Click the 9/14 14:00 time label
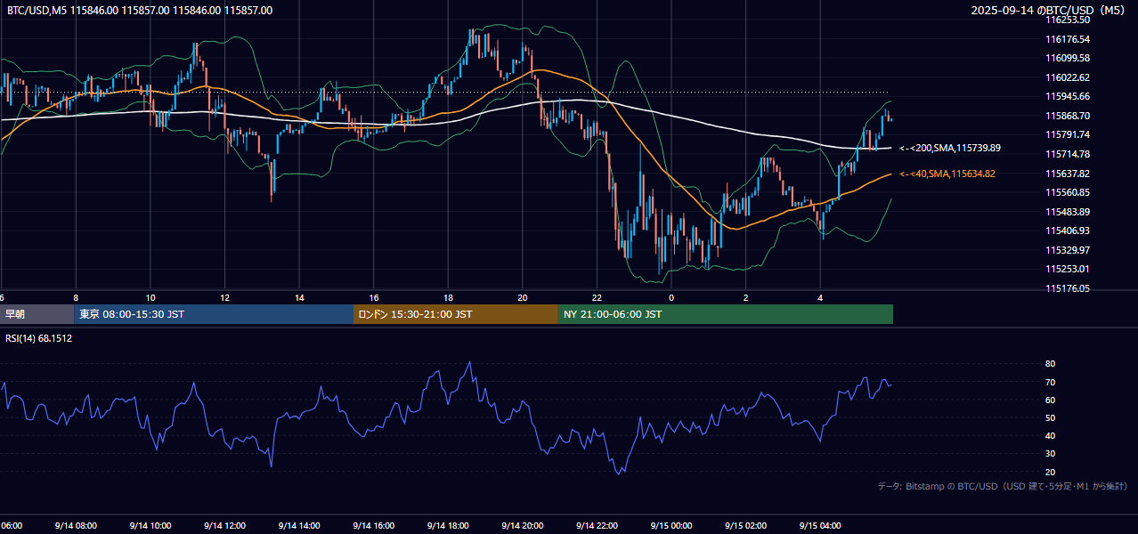Screen dimensions: 1138x534 (x=299, y=526)
